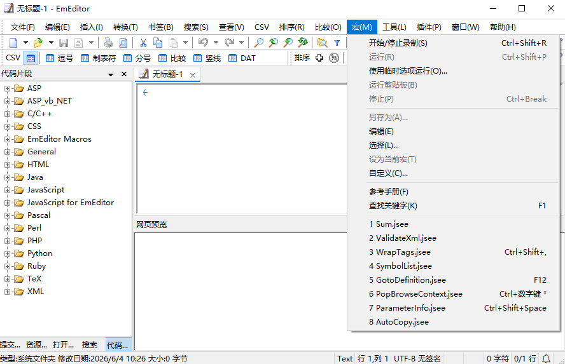Switch to the 资源... bottom panel tab
Screen dimensions: 565x364
(x=36, y=344)
